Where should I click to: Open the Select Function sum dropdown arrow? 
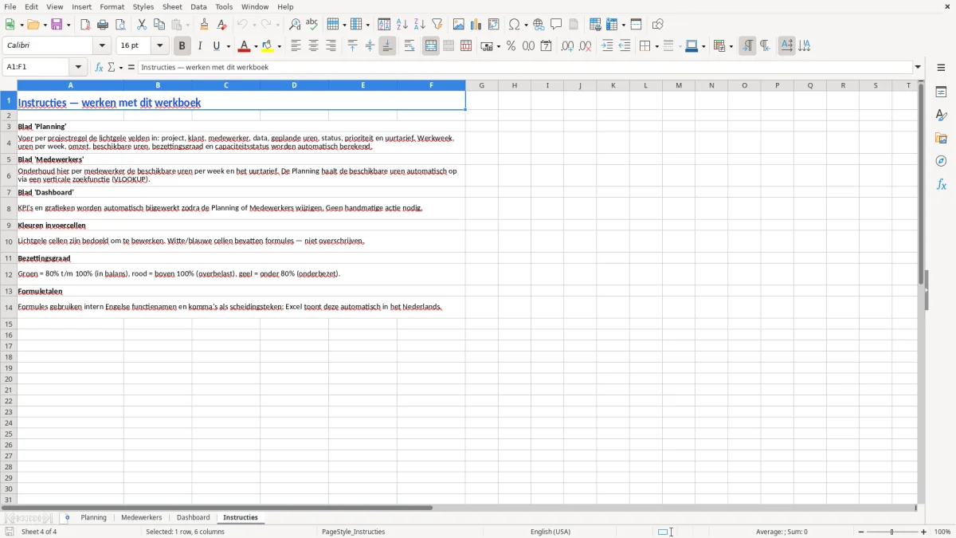(121, 68)
